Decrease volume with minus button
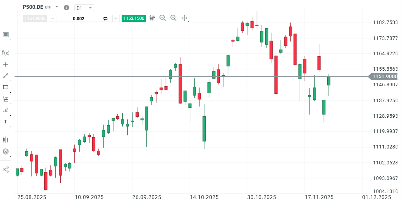 52,18
